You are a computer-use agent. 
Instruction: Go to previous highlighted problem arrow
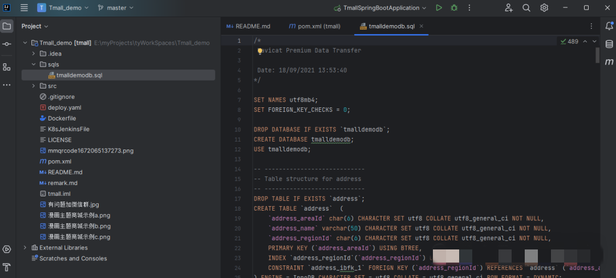(x=585, y=41)
